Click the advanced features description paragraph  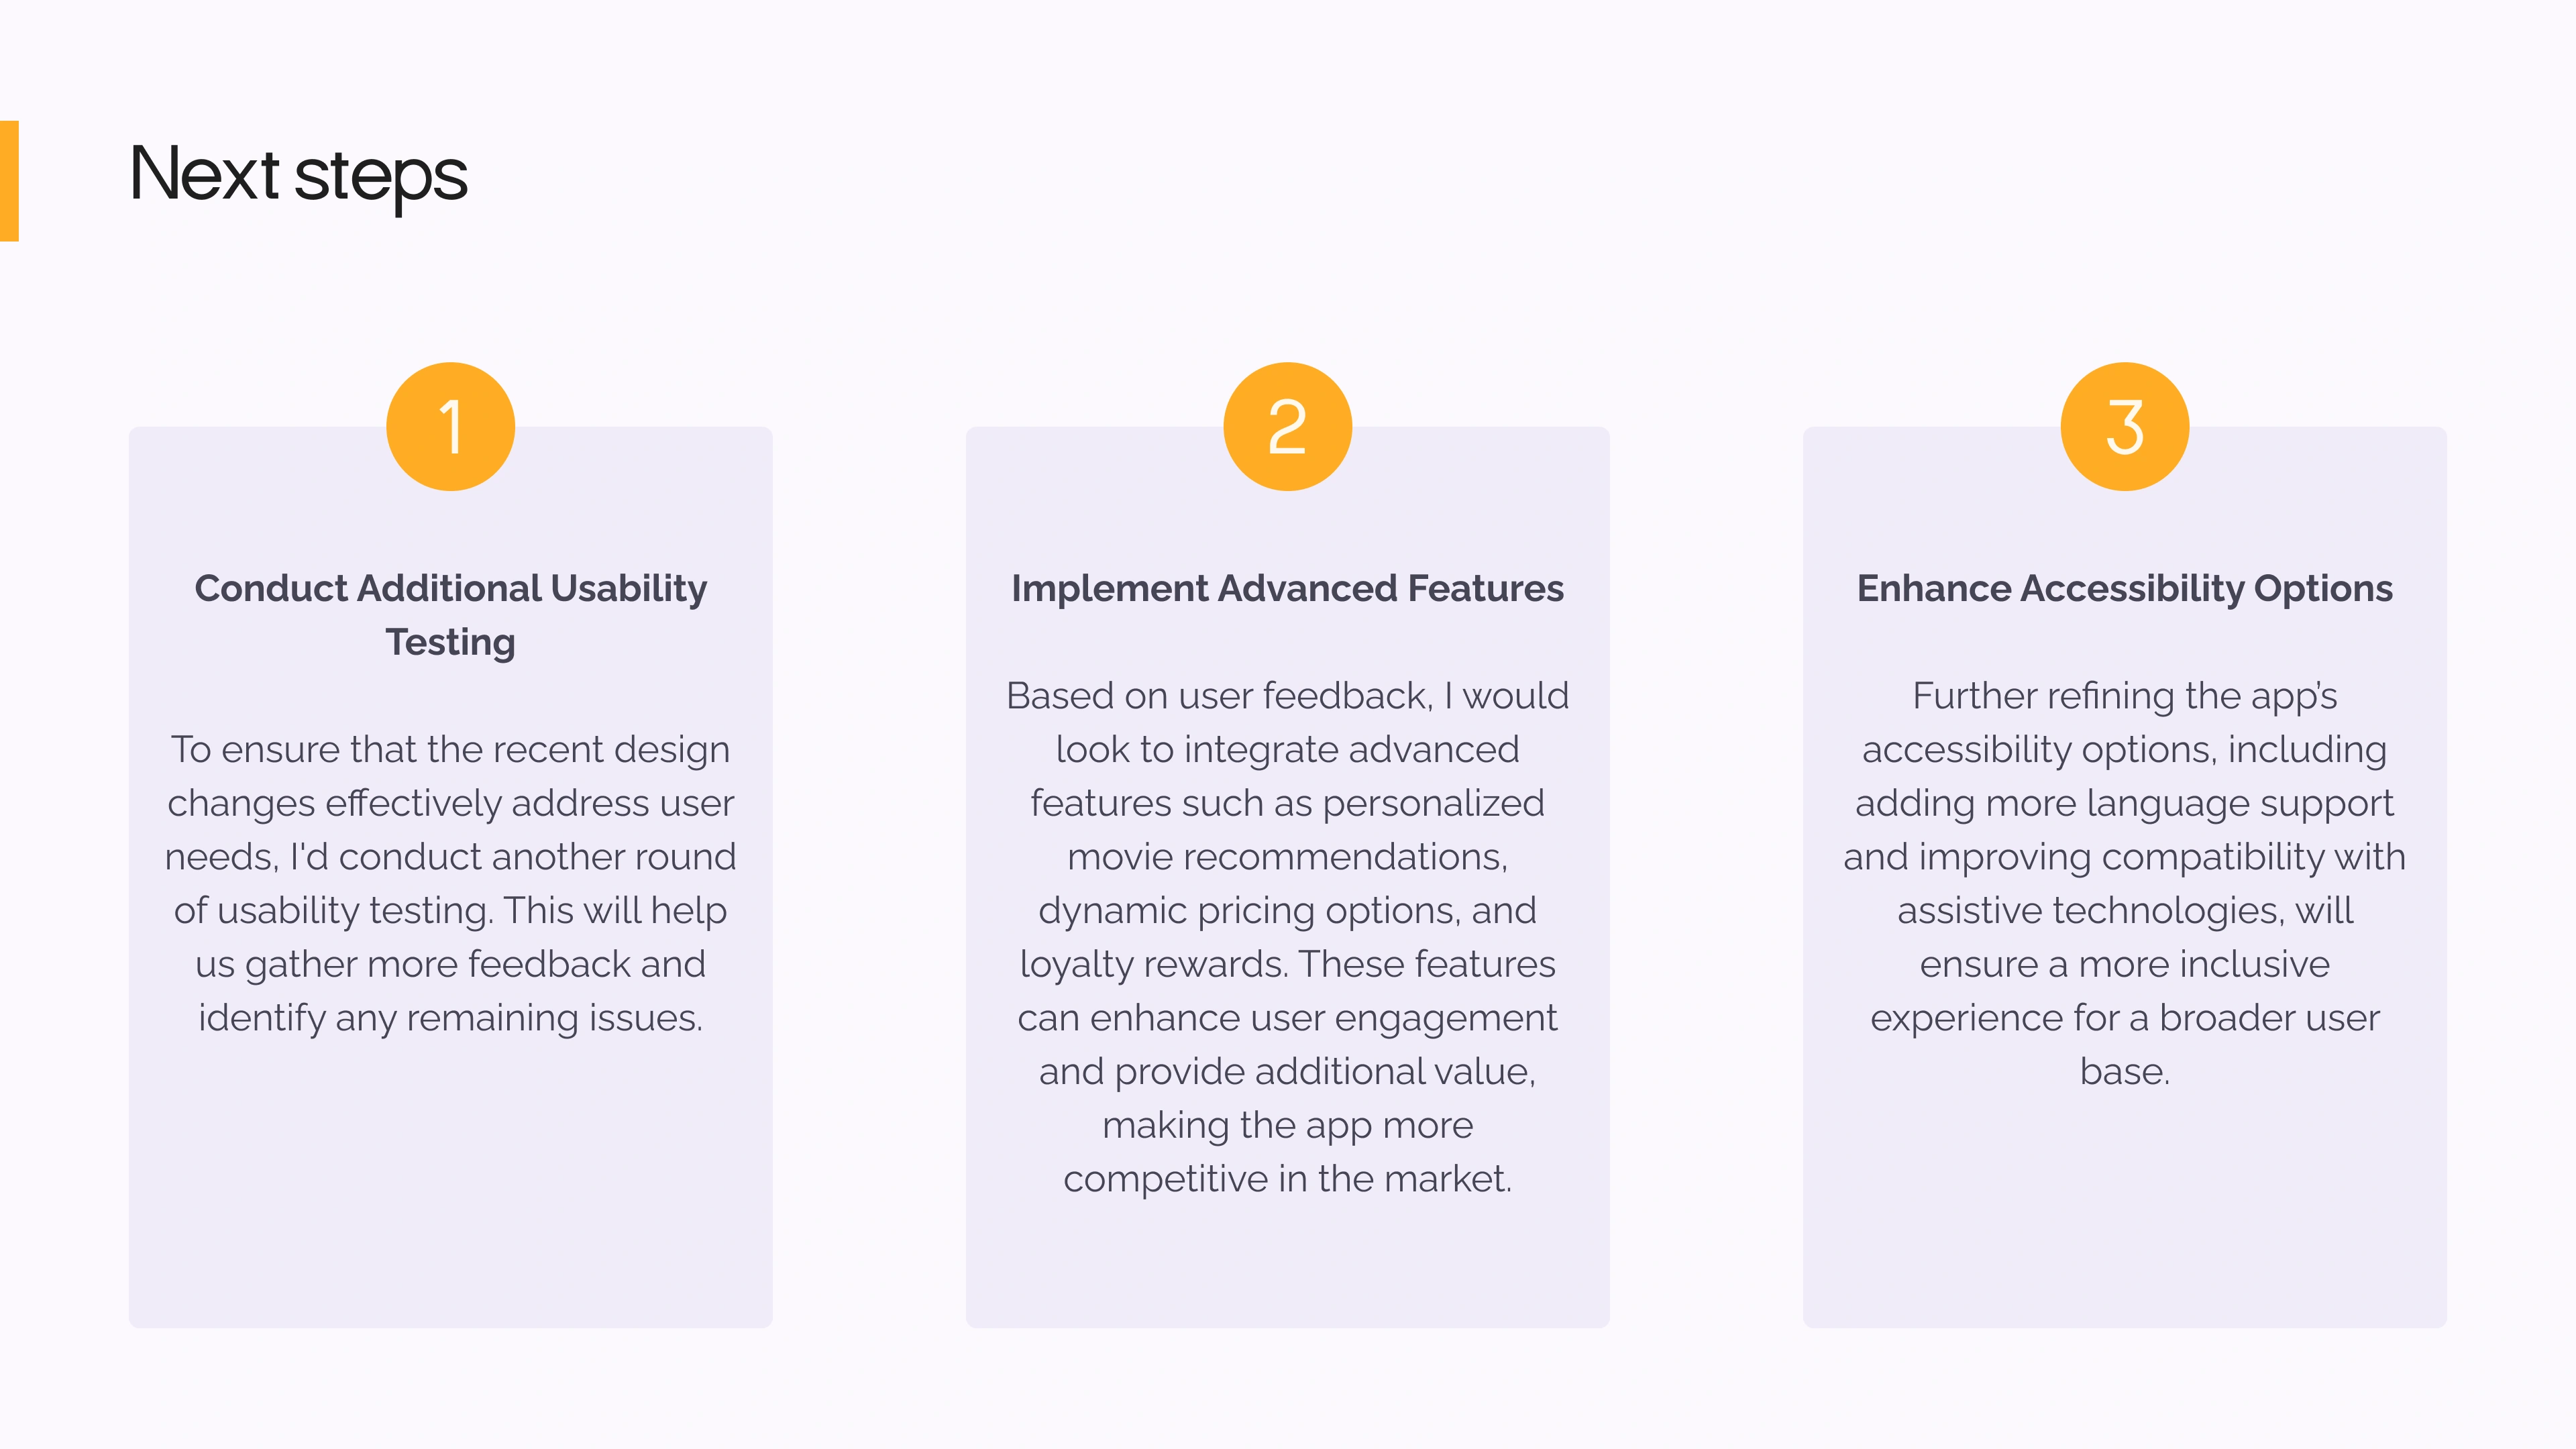point(1287,937)
